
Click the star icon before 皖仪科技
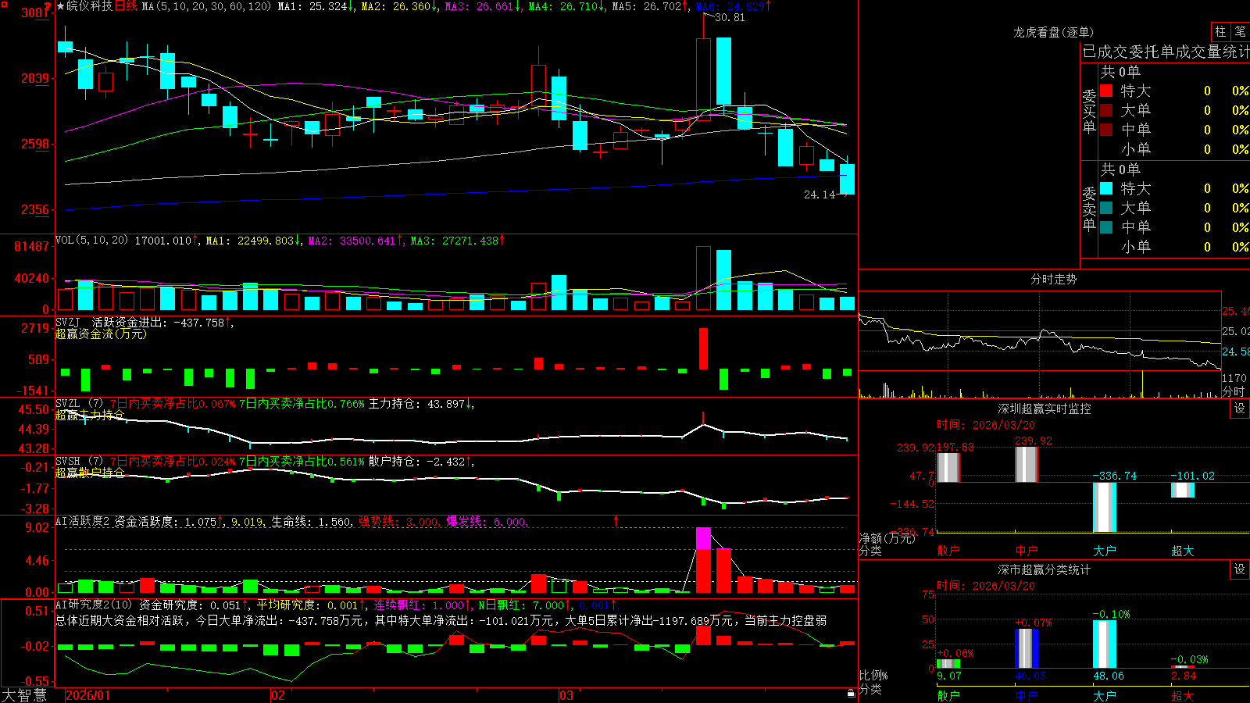(x=61, y=6)
